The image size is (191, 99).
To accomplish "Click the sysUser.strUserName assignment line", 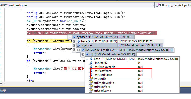I will click(56, 25).
